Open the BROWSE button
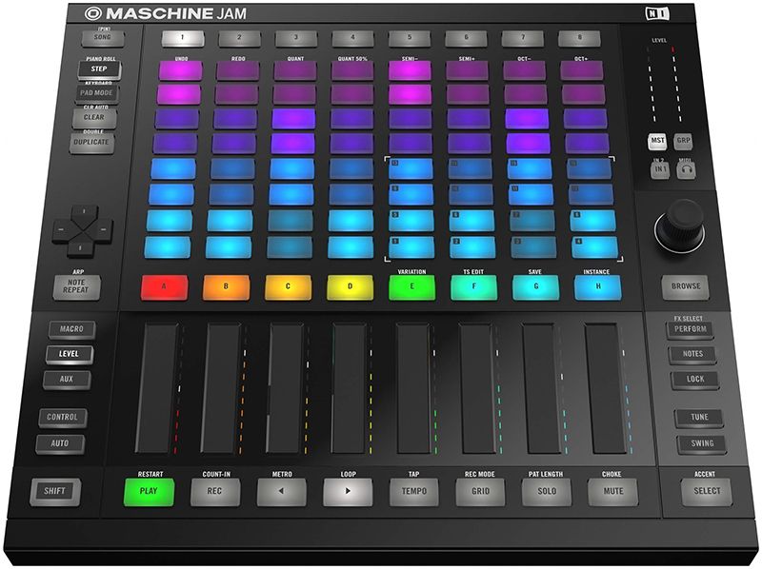 pyautogui.click(x=686, y=285)
